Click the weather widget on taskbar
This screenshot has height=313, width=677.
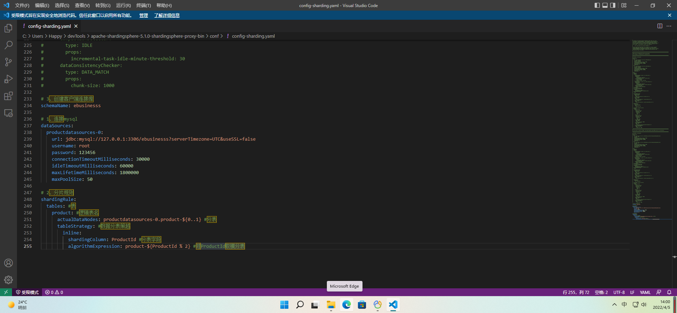18,305
